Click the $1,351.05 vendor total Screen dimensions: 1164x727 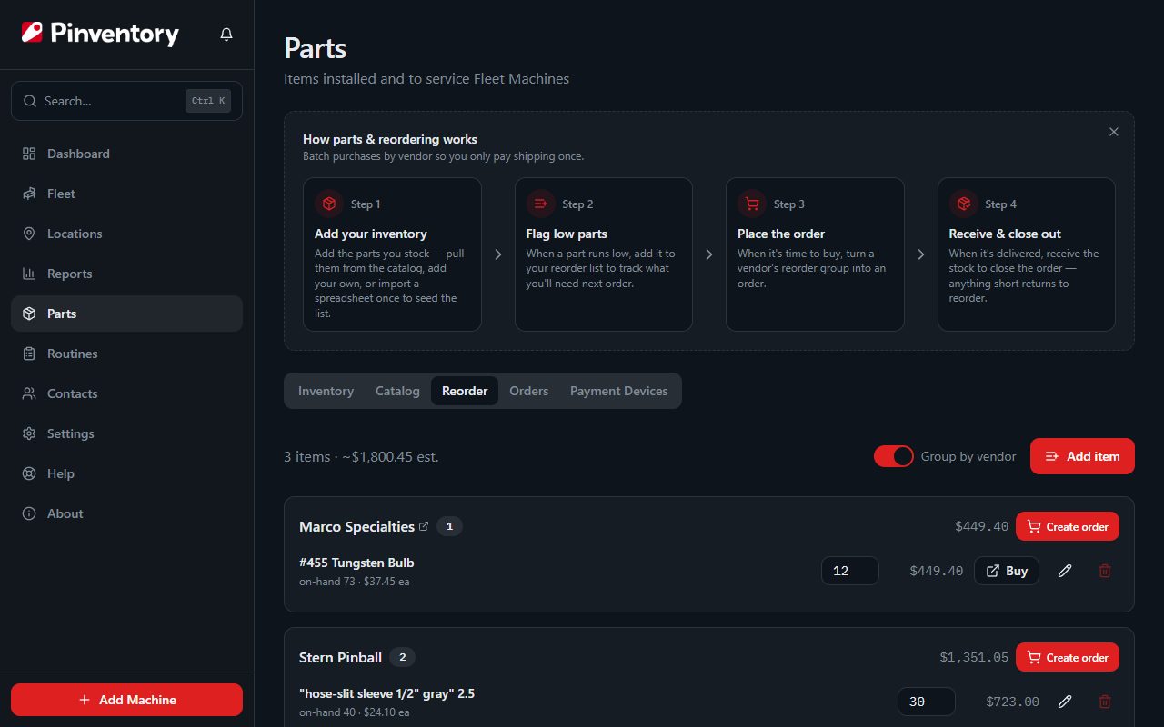(x=974, y=657)
